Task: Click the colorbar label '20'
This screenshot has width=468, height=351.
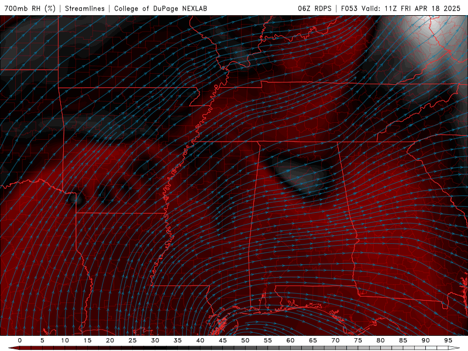Action: [110, 340]
